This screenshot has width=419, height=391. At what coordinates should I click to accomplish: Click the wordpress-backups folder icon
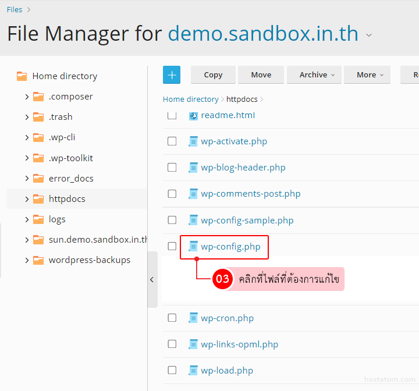(38, 260)
